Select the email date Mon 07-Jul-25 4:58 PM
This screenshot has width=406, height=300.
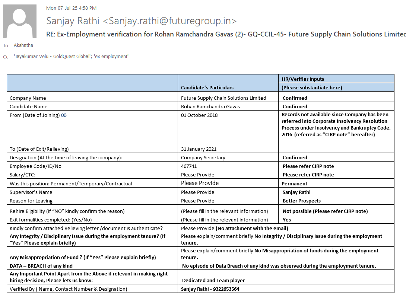(71, 8)
